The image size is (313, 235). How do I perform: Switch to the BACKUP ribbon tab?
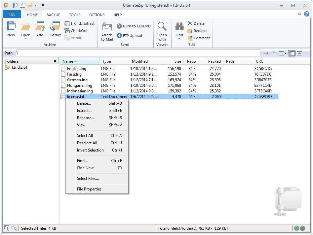point(53,15)
